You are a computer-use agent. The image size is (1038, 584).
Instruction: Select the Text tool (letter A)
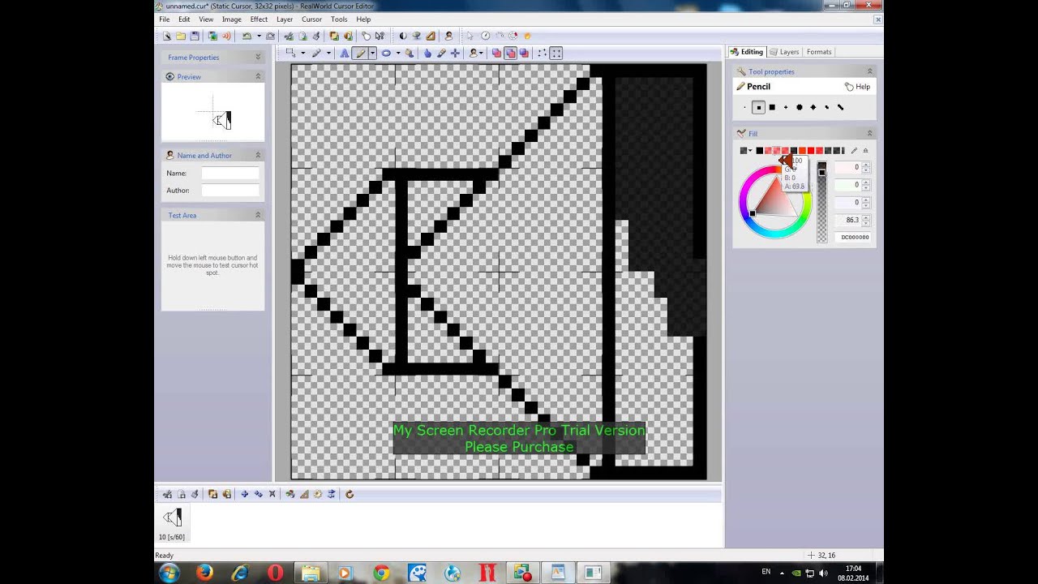pos(345,53)
